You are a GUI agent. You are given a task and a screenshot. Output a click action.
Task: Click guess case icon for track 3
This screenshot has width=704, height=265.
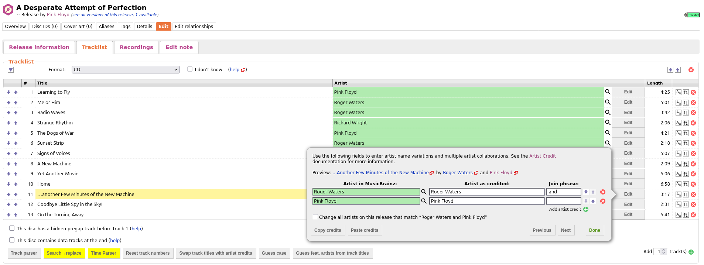point(679,113)
